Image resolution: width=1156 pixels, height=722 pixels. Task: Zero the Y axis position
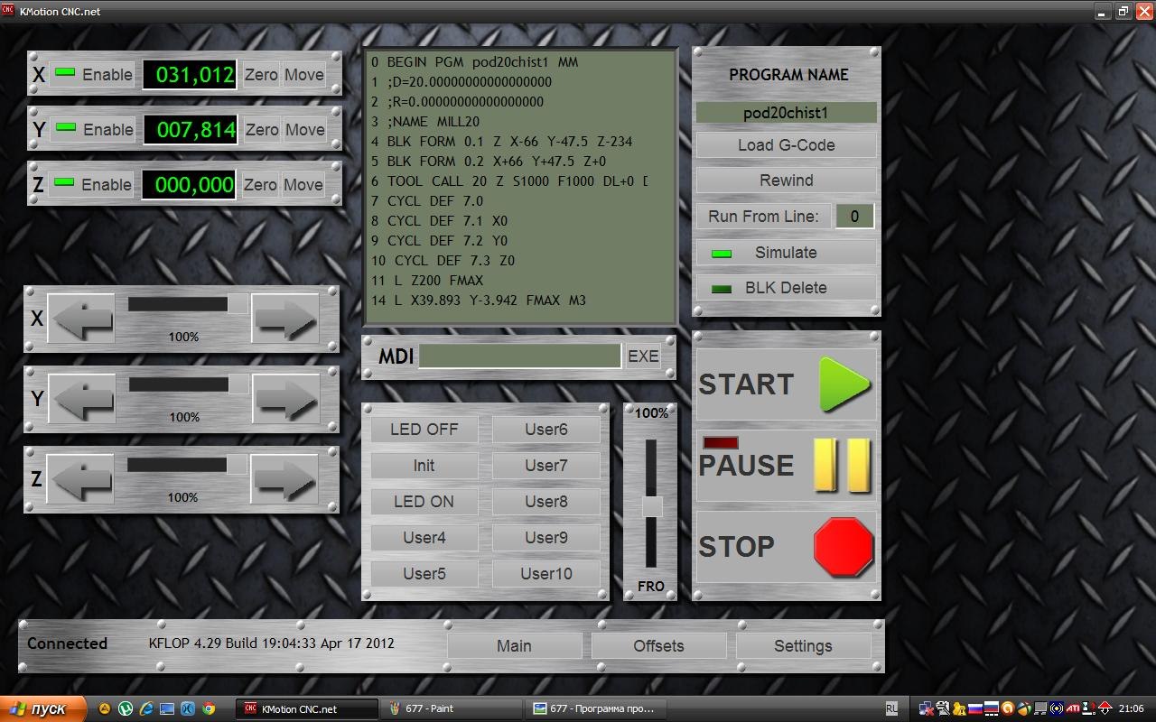(x=262, y=130)
